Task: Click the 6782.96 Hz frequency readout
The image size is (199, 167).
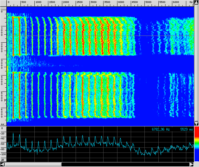Action: tap(161, 129)
